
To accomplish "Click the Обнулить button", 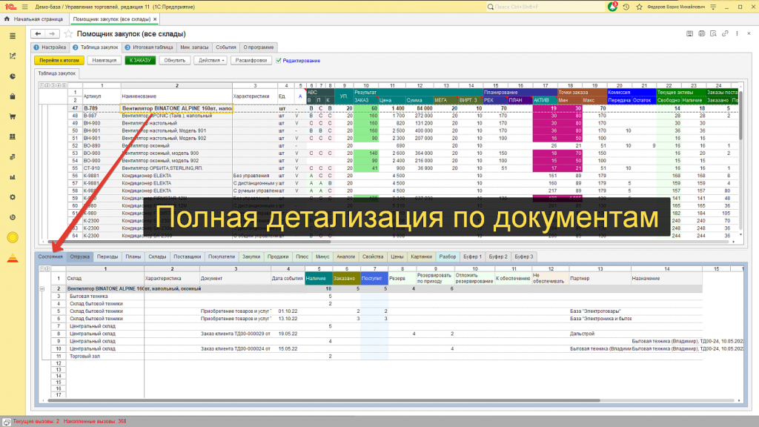I will [x=175, y=61].
